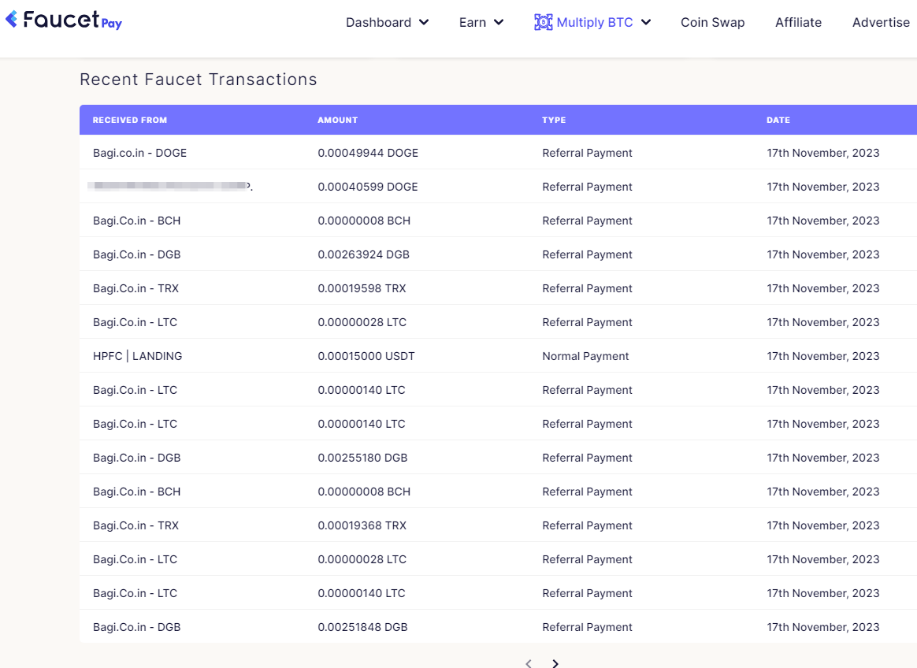Click the AMOUNT column header
This screenshot has width=917, height=668.
tap(337, 120)
